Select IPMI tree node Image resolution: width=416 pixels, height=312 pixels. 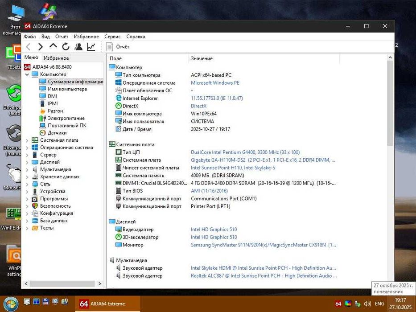click(53, 103)
